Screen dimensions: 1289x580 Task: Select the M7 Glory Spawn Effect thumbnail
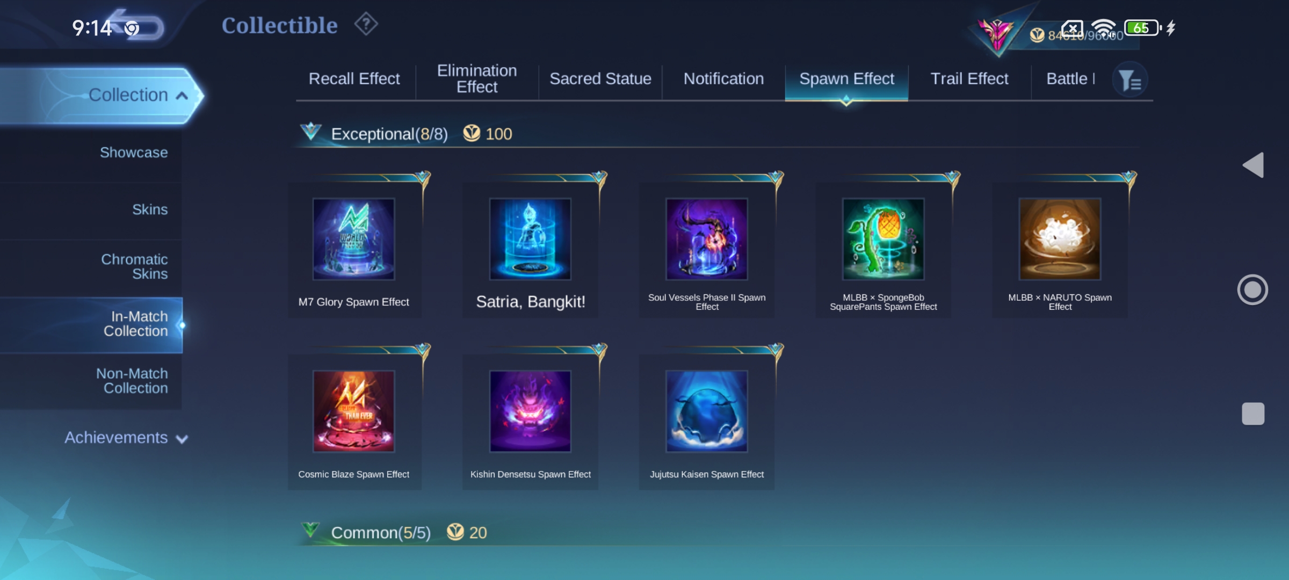[354, 239]
